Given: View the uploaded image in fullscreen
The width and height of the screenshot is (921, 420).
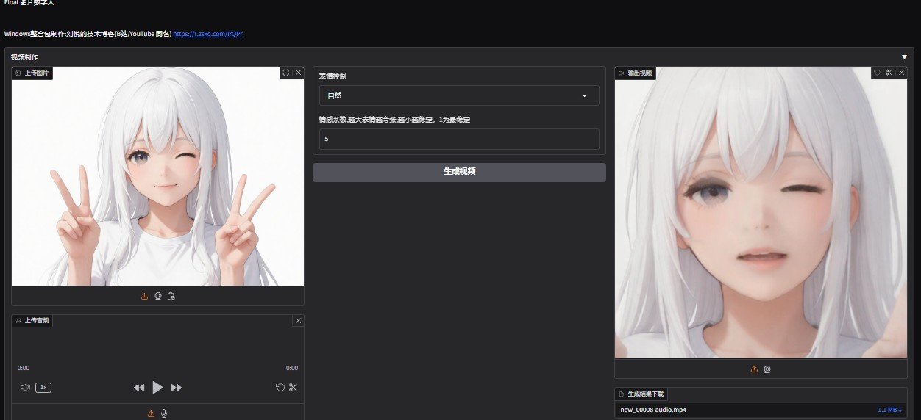Looking at the screenshot, I should click(x=286, y=73).
